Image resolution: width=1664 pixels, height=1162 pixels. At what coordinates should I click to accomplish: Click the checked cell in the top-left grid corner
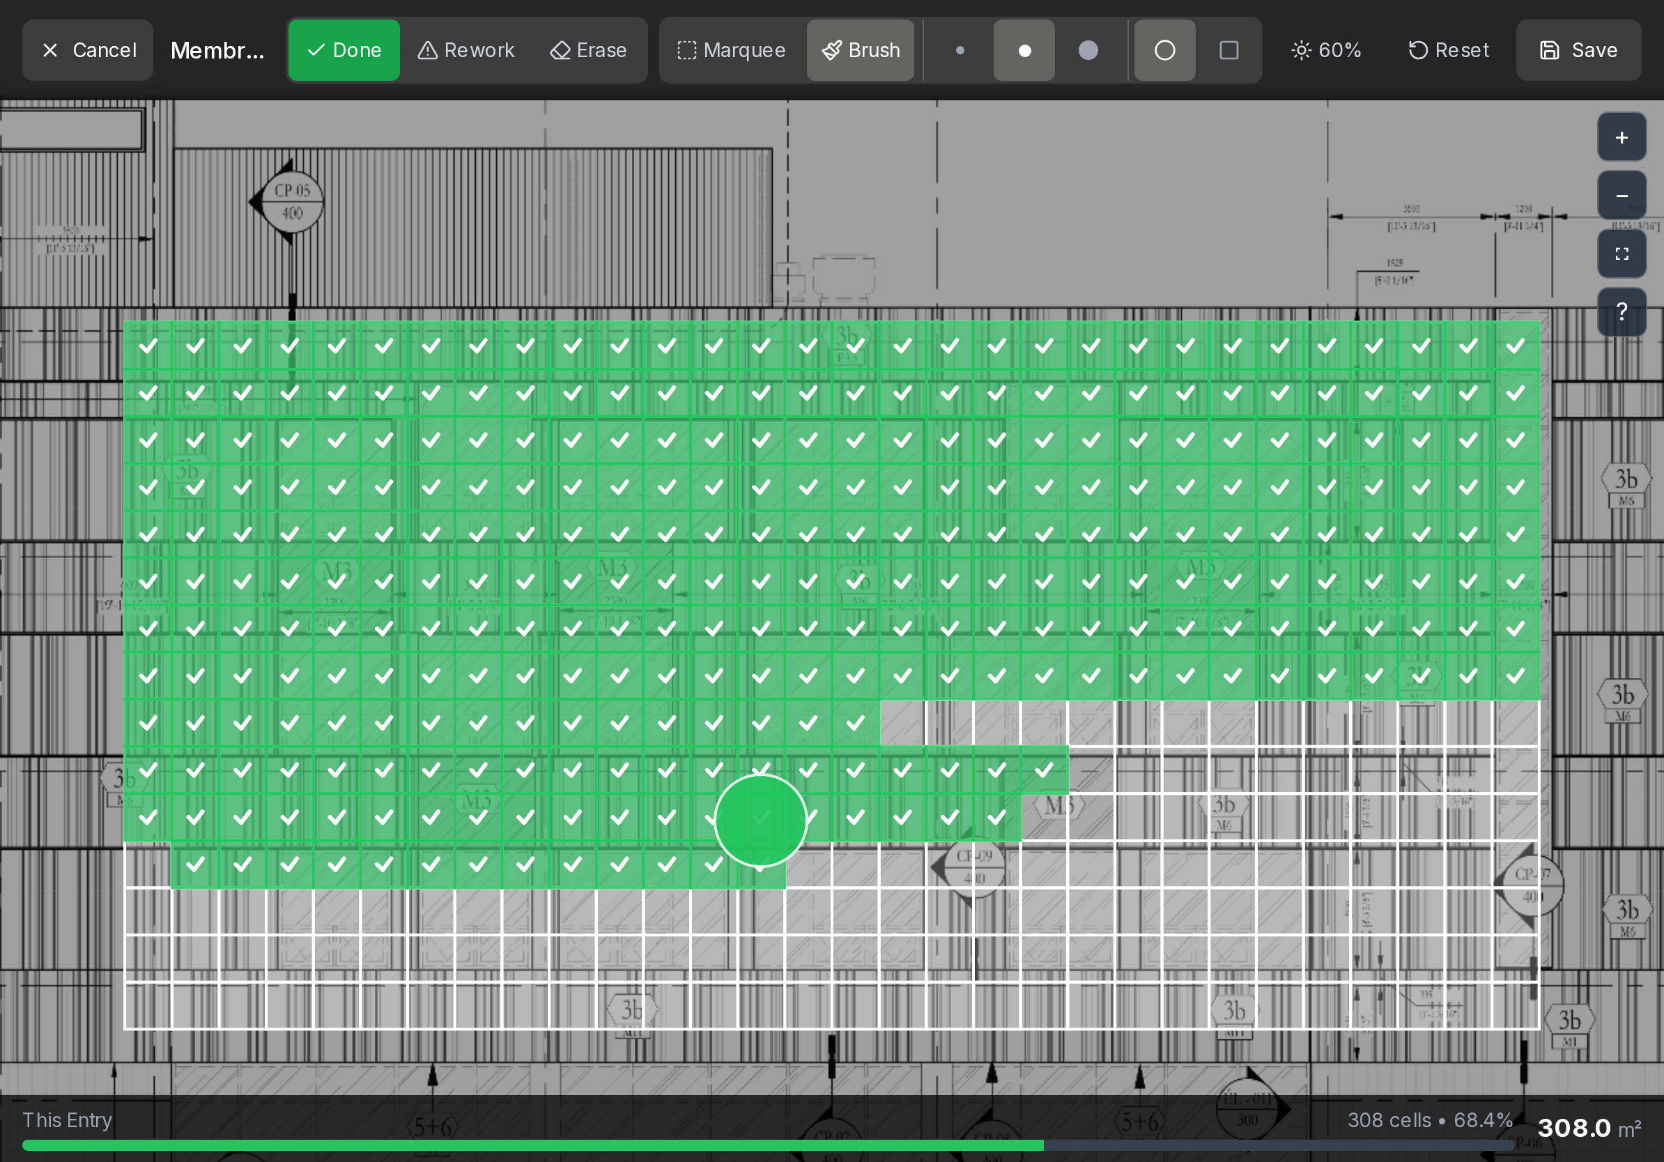[148, 346]
